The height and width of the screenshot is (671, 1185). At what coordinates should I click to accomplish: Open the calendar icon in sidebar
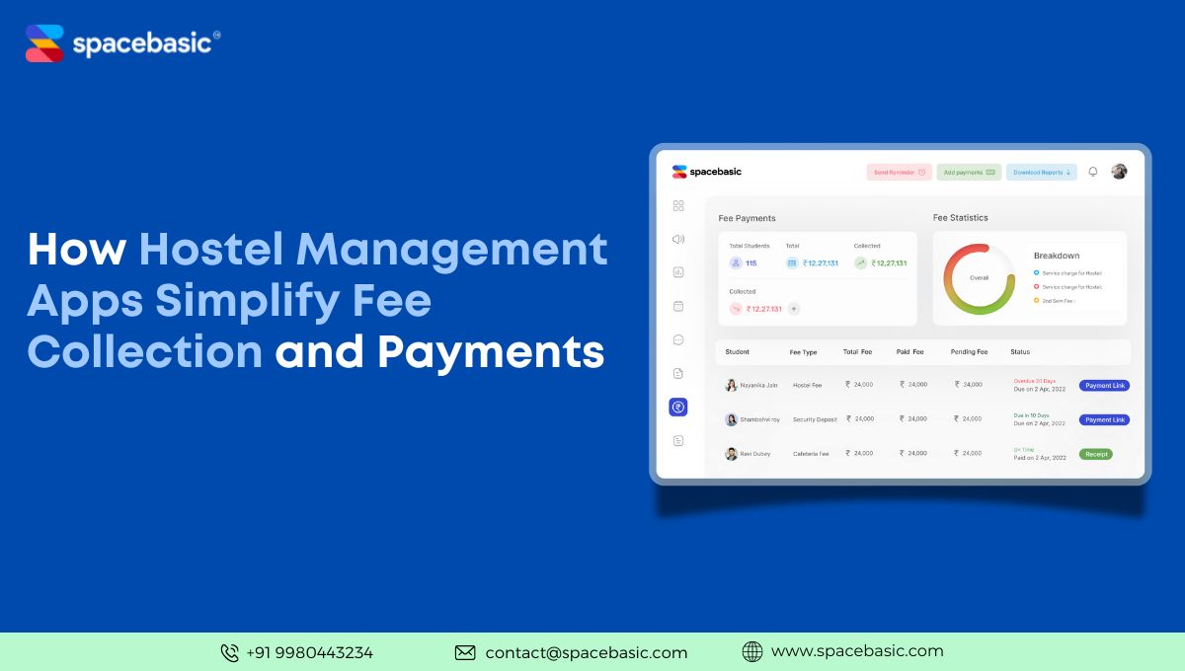tap(678, 306)
